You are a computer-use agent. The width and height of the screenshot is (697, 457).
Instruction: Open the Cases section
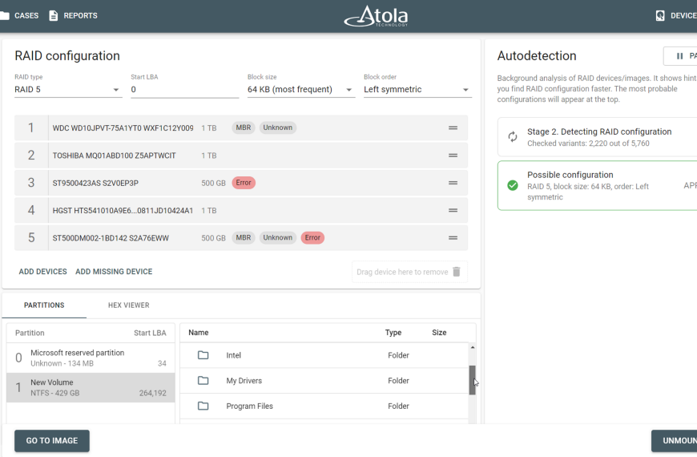coord(19,15)
